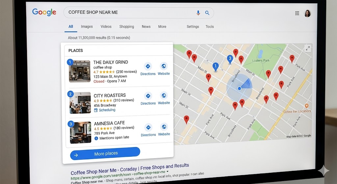Click the current location blue dot
This screenshot has width=337, height=184.
(x=240, y=88)
